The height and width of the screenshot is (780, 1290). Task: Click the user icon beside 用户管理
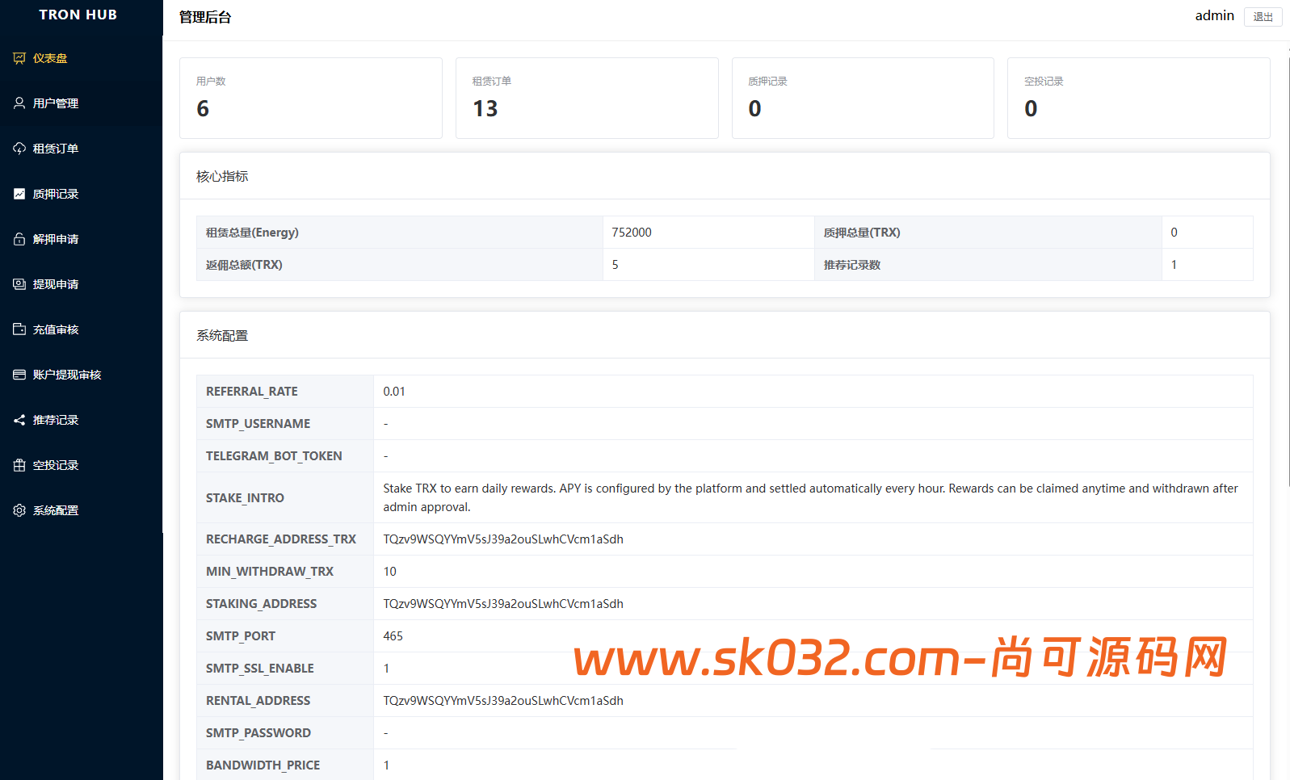pyautogui.click(x=19, y=103)
